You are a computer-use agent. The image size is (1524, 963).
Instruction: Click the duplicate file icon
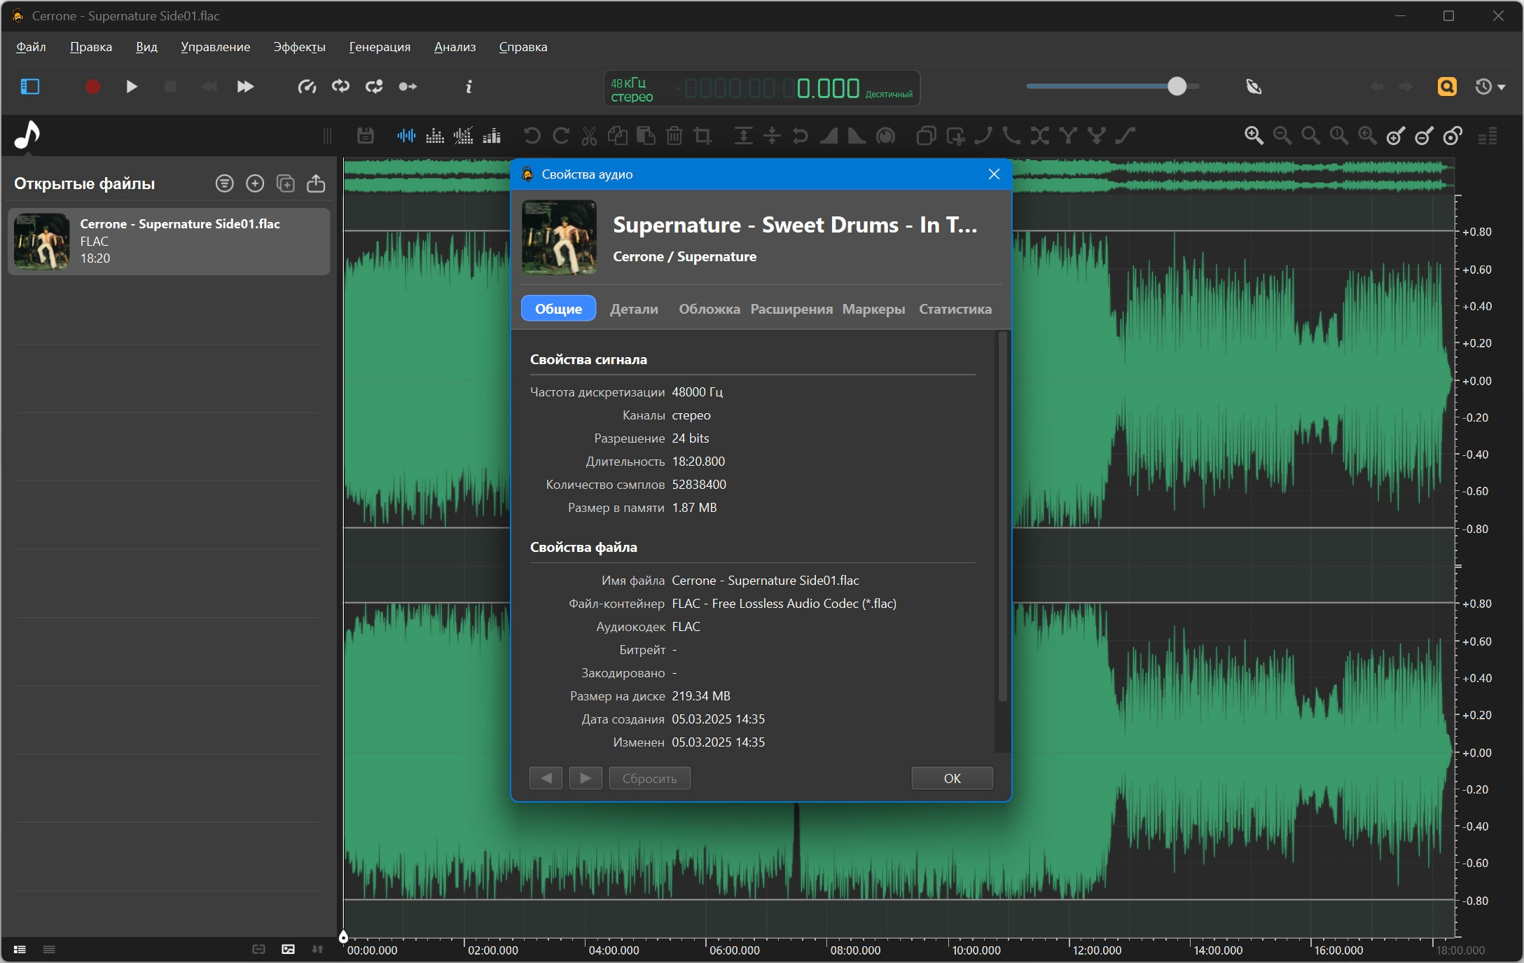[x=286, y=183]
